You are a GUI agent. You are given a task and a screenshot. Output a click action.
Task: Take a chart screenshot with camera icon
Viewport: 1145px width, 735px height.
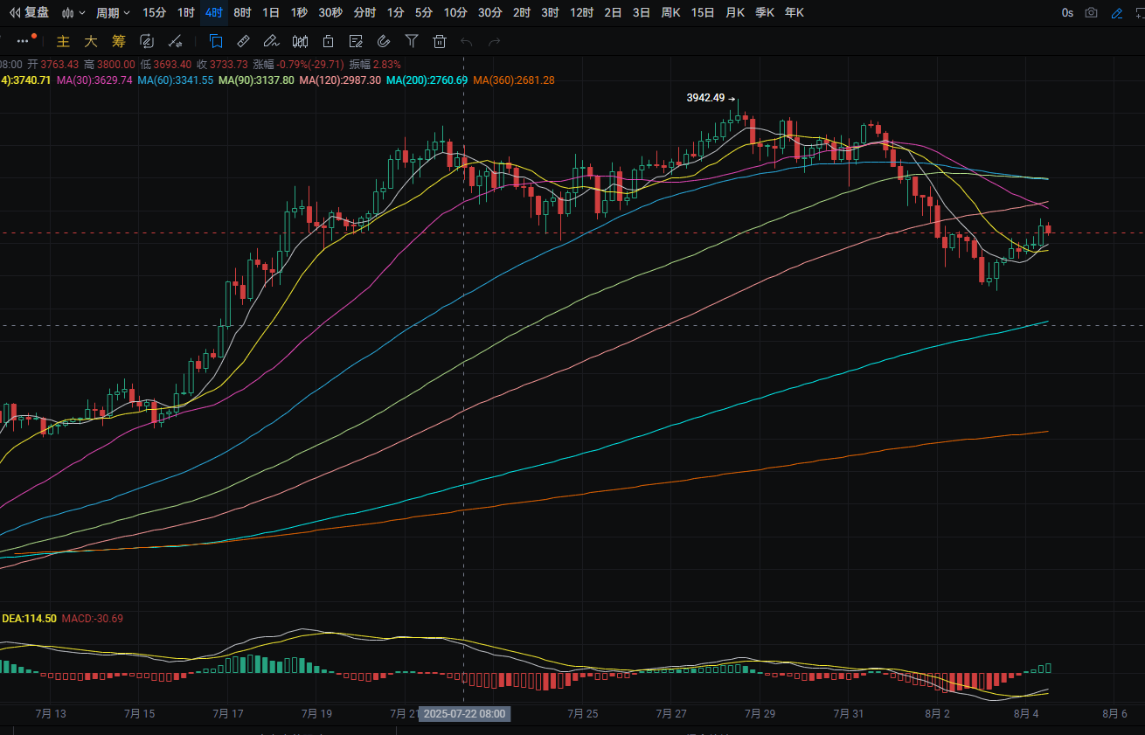click(1091, 13)
